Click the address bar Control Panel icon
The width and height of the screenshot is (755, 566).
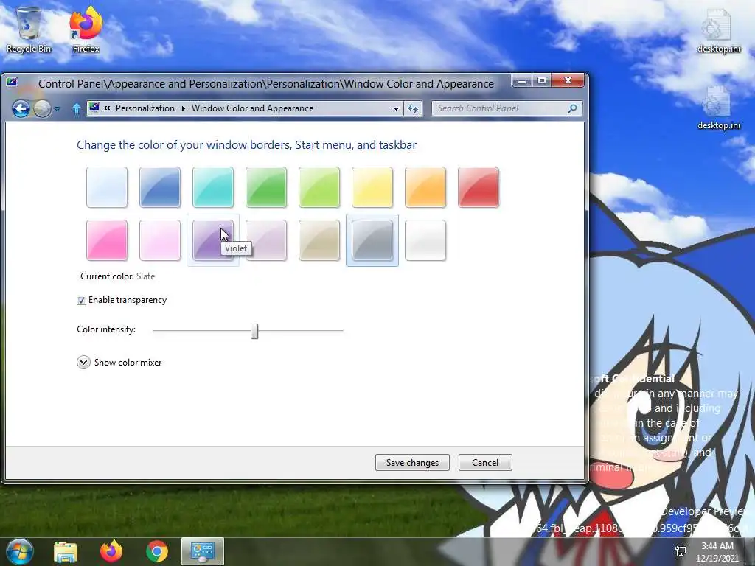[94, 108]
